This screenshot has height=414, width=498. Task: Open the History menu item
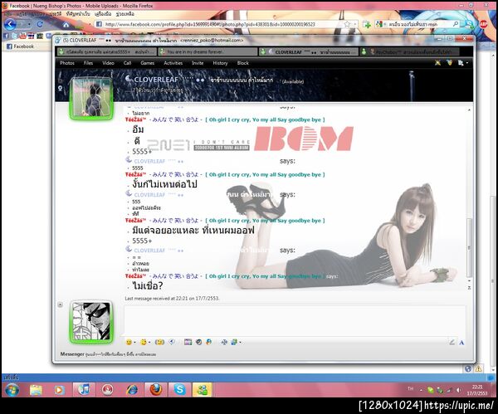point(220,63)
